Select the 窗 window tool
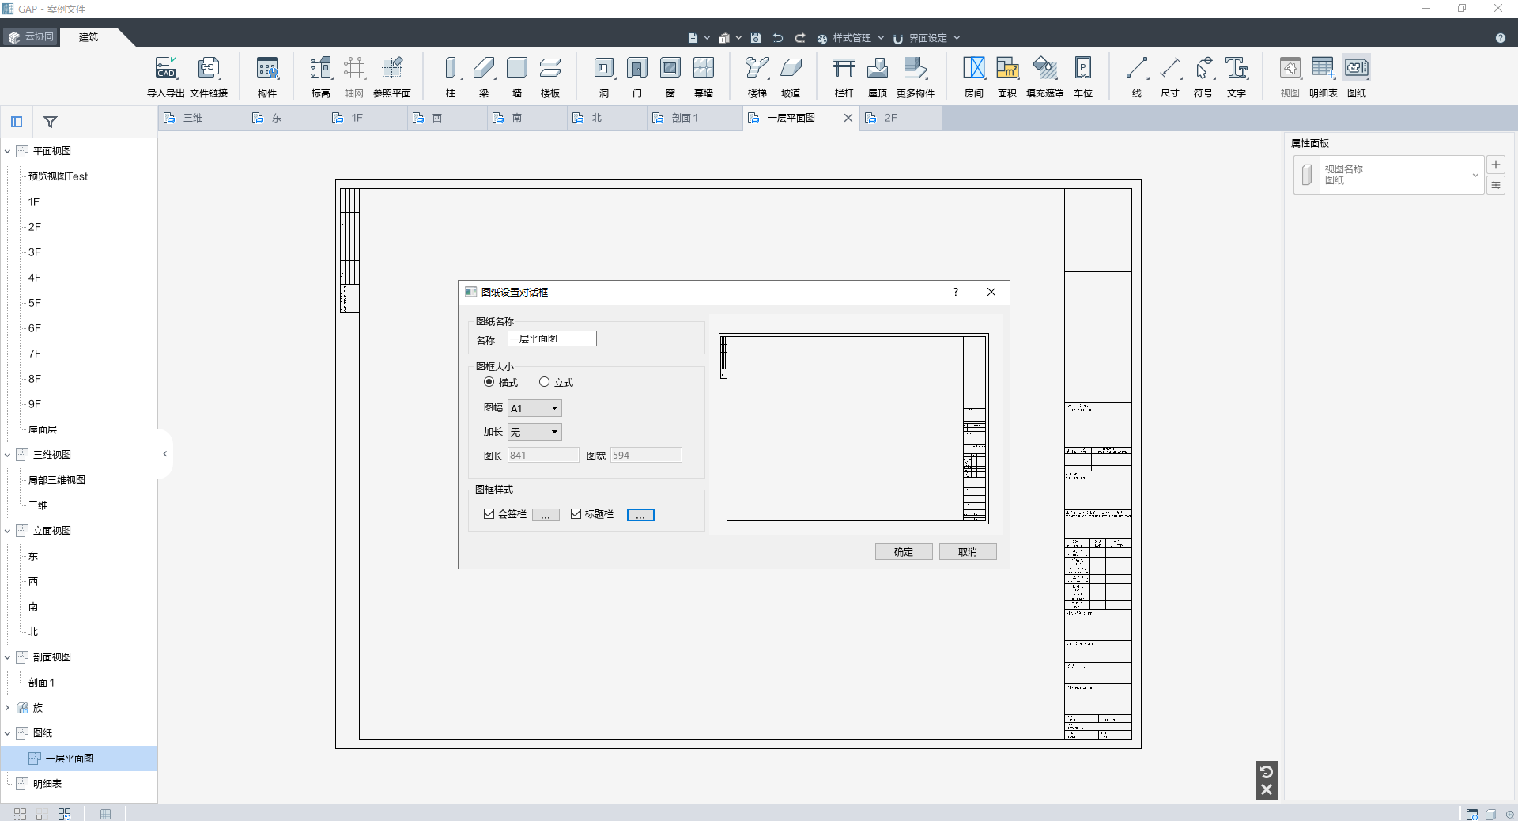Screen dimensions: 1518x821 [670, 77]
